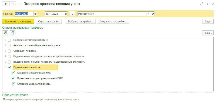This screenshot has width=216, height=103.
Task: Uncheck Создание уведомлений ЕНС checkbox
Action: [13, 73]
